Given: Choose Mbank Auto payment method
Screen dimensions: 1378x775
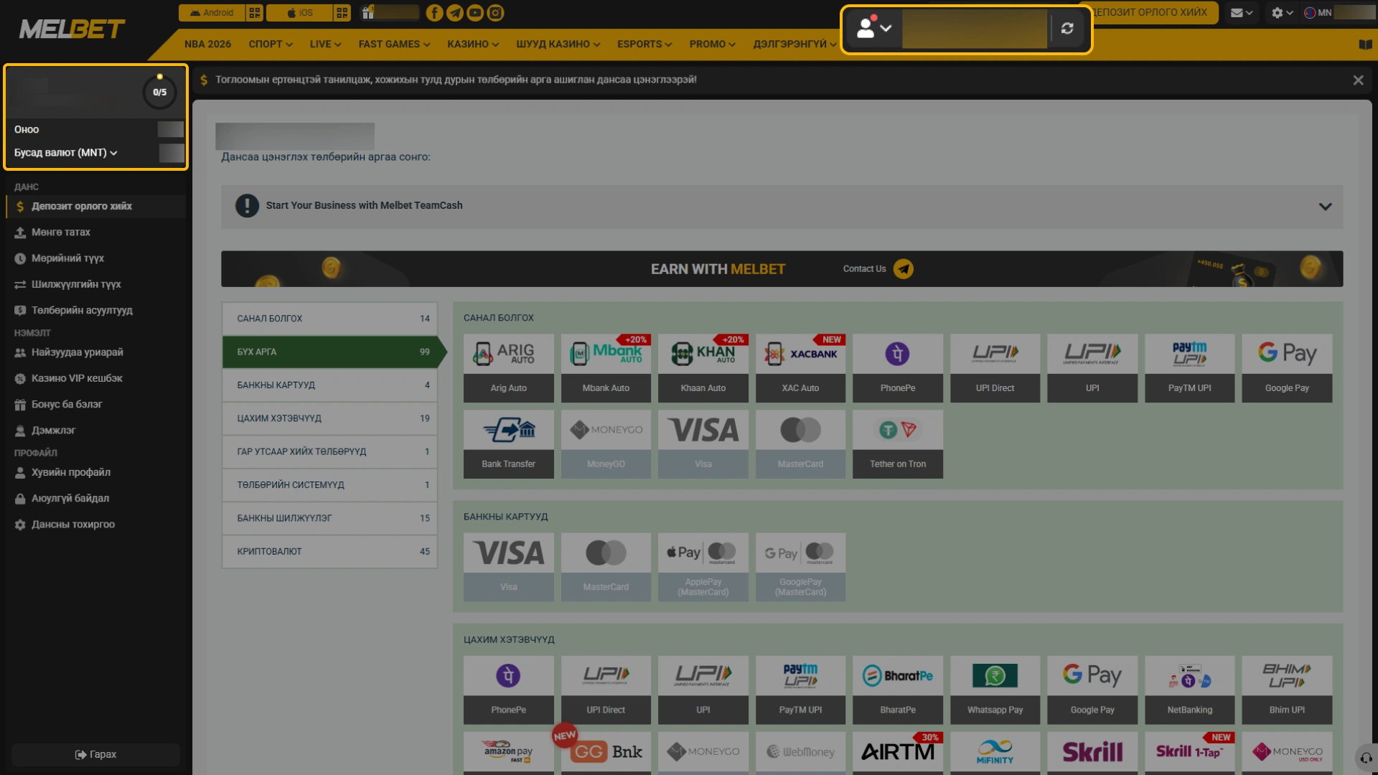Looking at the screenshot, I should (x=606, y=368).
